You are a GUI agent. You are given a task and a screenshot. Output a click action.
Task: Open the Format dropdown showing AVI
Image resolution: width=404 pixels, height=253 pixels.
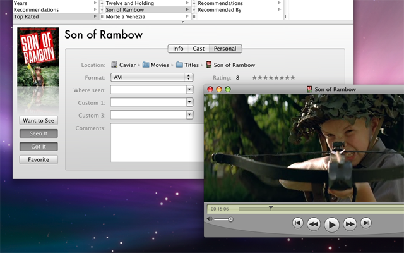(x=151, y=77)
